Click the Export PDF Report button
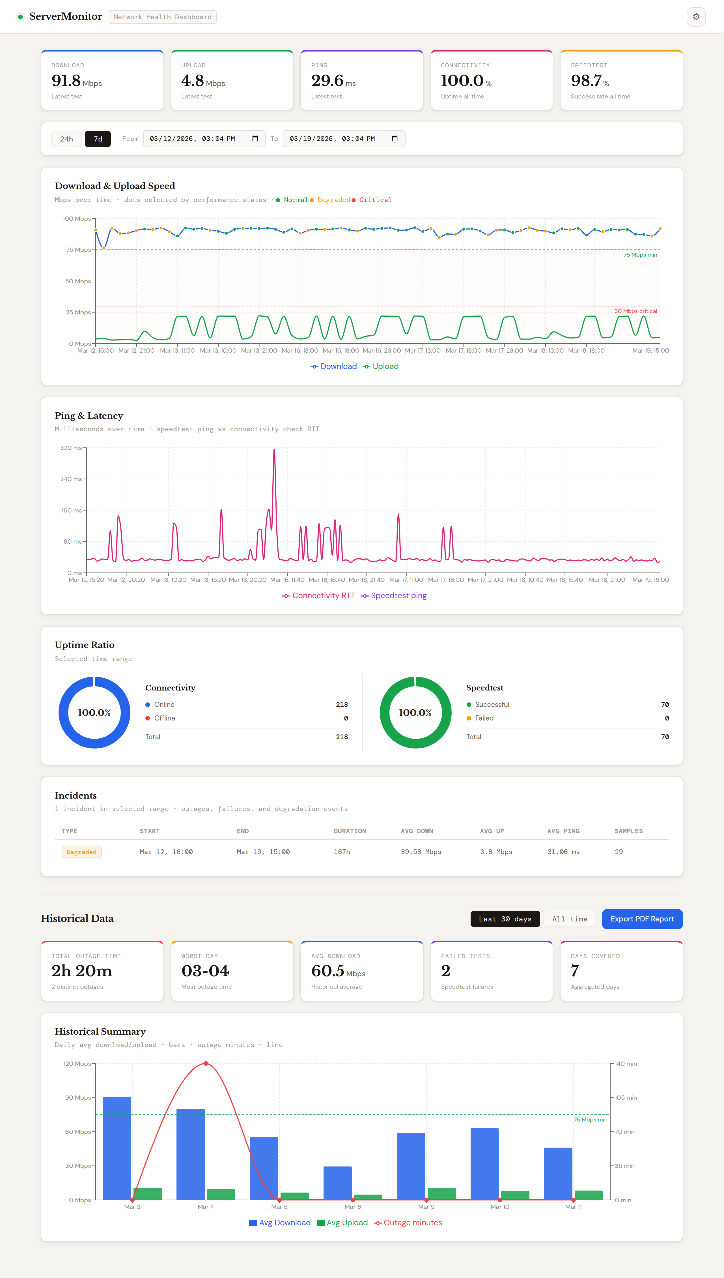This screenshot has height=1278, width=724. tap(642, 919)
